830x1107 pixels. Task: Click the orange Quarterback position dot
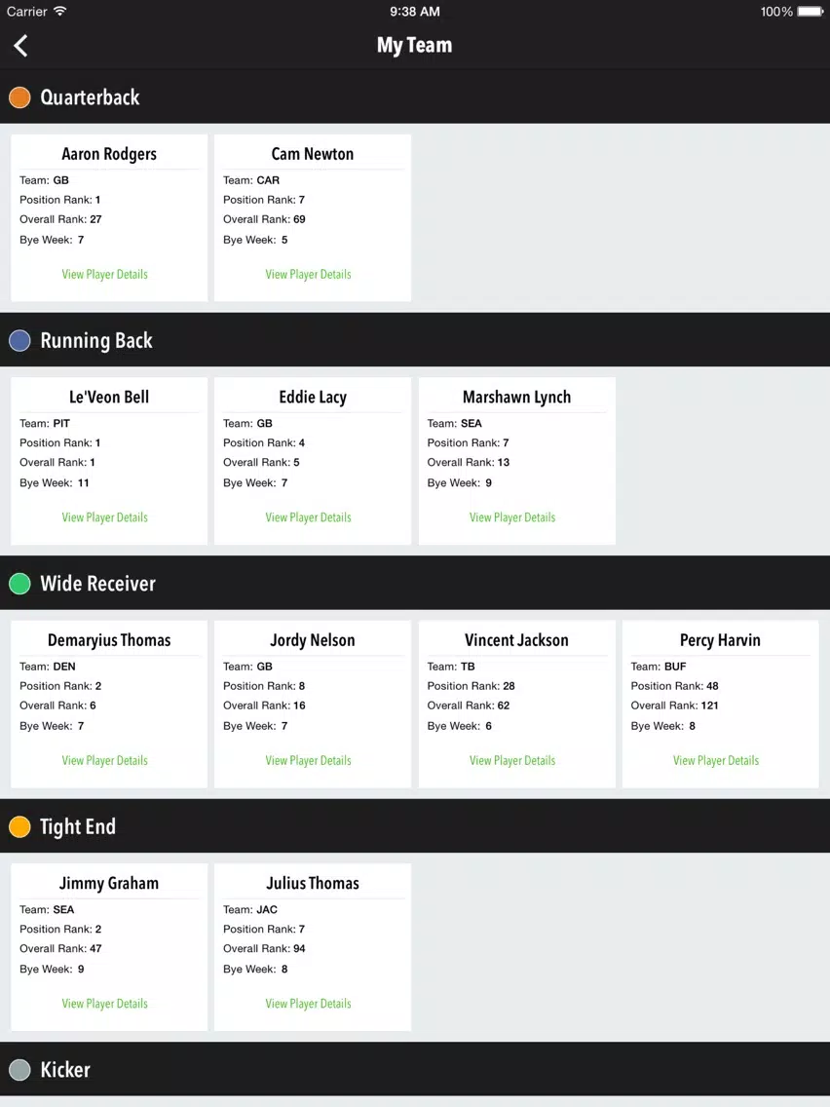(19, 97)
